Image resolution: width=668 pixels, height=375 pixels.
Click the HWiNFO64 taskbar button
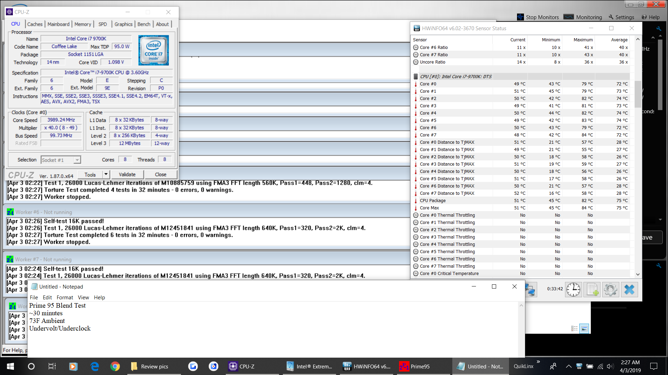point(367,366)
